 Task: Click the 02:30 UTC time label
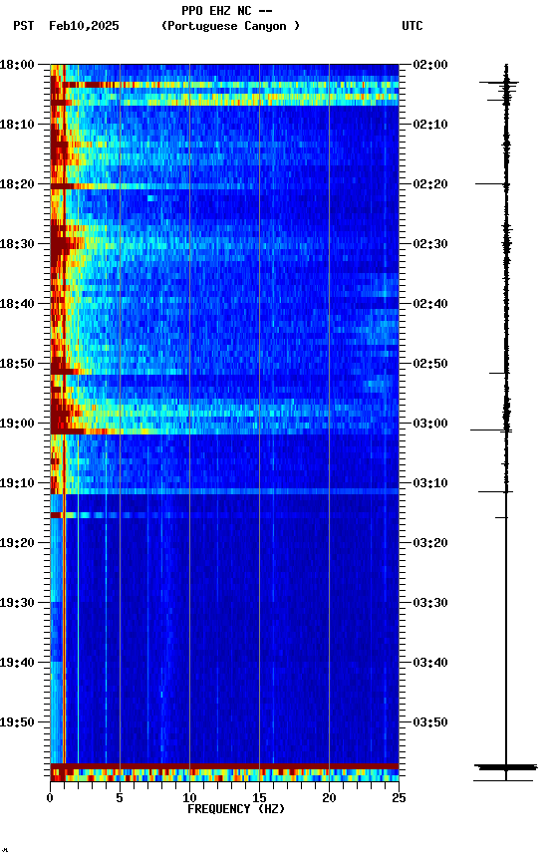point(430,244)
